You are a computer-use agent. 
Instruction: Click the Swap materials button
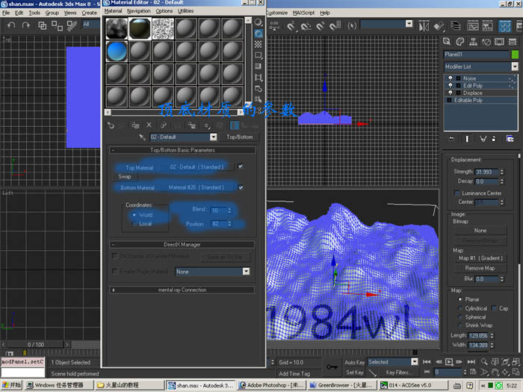pos(125,177)
